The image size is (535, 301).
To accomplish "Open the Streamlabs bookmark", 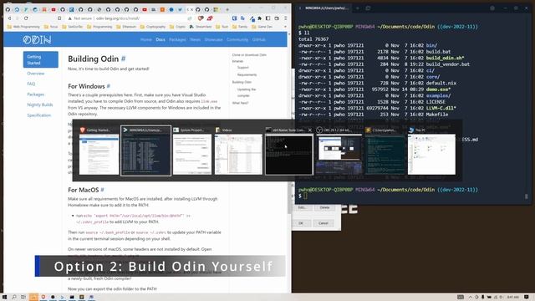I will click(x=201, y=27).
